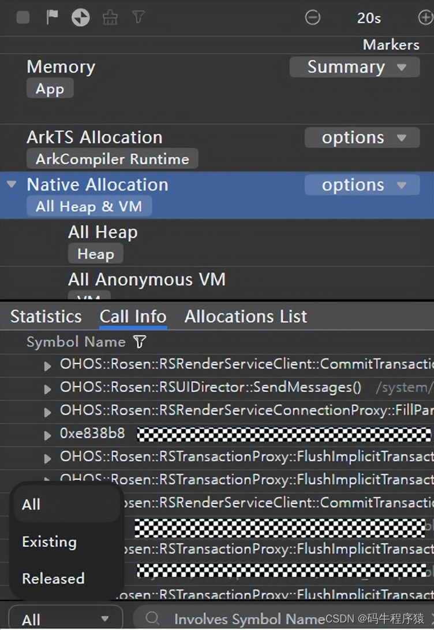Expand the RSRenderServiceConnectionProxy::FillPar row
This screenshot has height=630, width=434.
(x=47, y=412)
